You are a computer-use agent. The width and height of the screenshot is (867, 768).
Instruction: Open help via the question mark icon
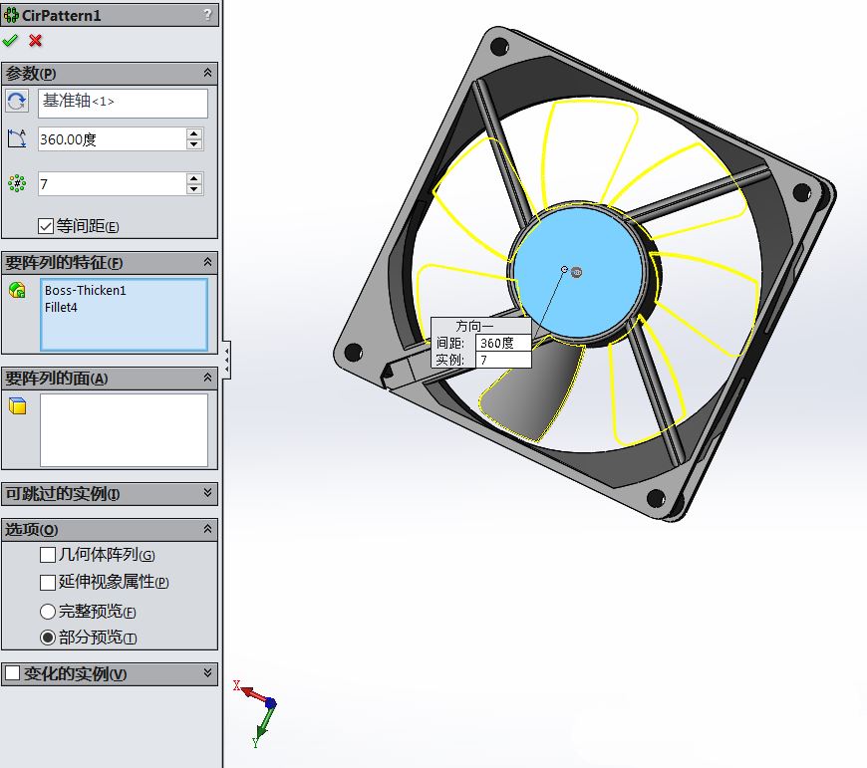[x=207, y=14]
